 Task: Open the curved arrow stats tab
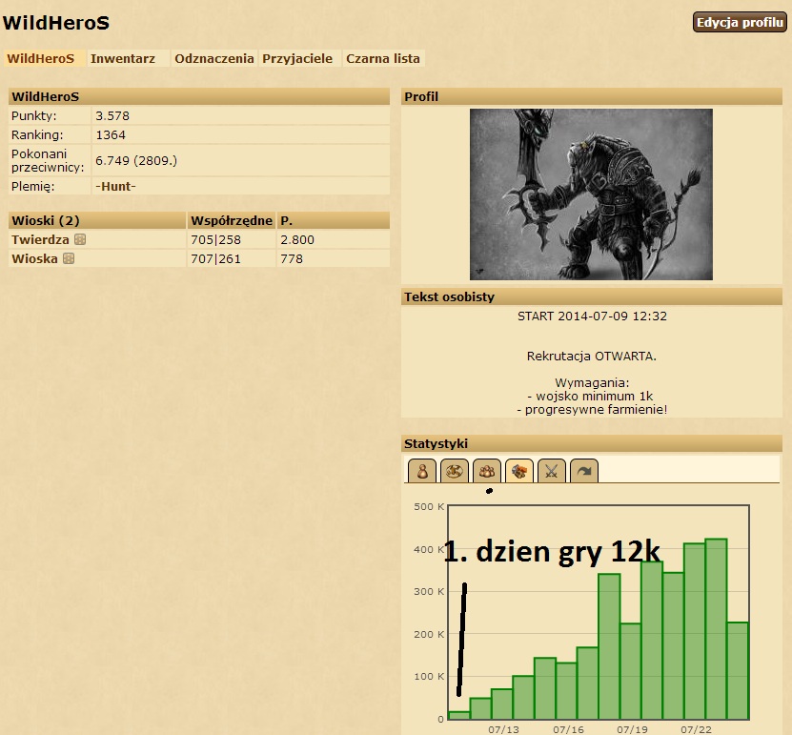click(x=583, y=471)
